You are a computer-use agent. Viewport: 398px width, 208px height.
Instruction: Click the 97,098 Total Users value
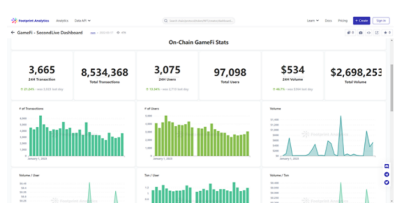pos(230,72)
